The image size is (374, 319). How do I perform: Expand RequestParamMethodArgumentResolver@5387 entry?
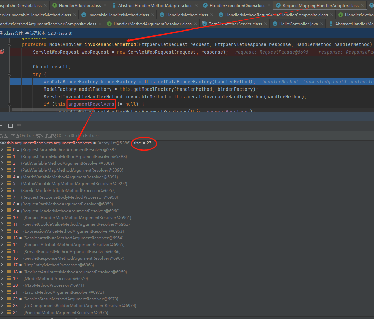coord(2,149)
